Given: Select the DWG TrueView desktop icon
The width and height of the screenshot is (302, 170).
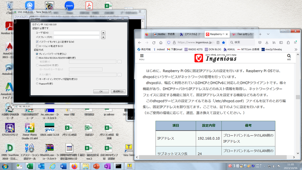Looking at the screenshot, I should [x=10, y=152].
